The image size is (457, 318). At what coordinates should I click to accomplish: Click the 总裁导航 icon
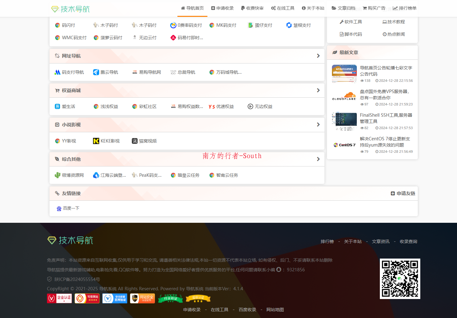(173, 72)
